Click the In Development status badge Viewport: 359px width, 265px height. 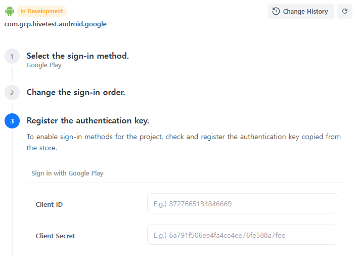[41, 11]
